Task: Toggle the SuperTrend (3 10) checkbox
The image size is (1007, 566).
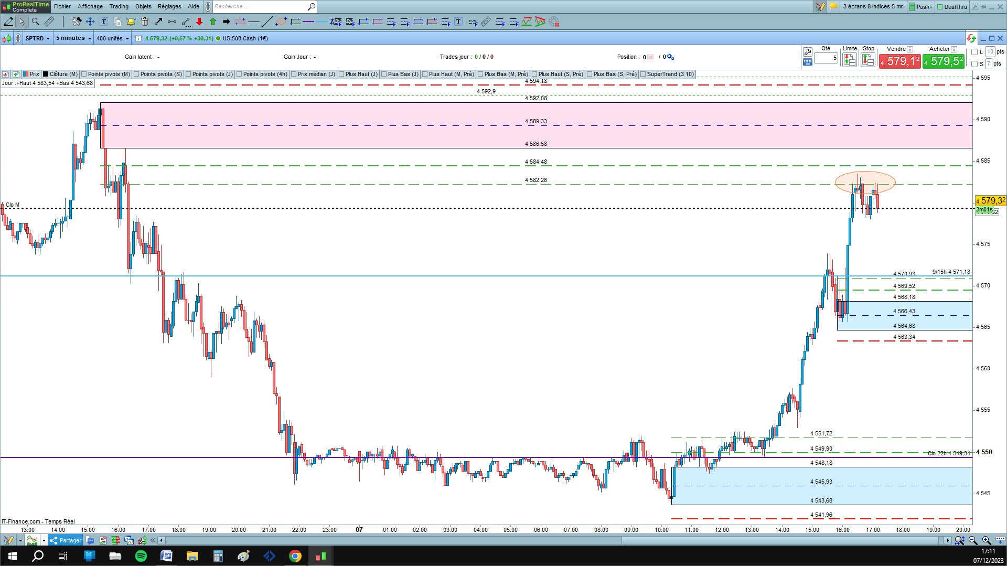Action: pyautogui.click(x=643, y=74)
